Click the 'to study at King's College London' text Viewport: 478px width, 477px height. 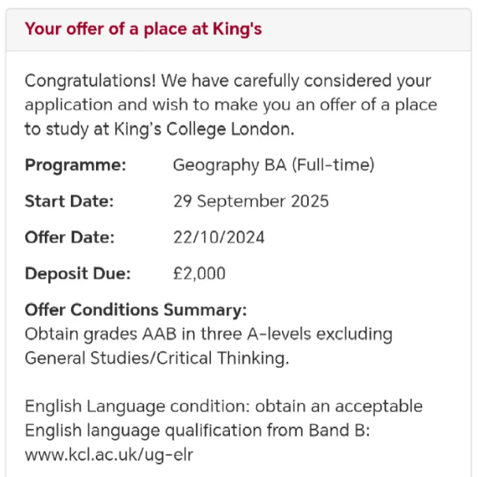(159, 129)
